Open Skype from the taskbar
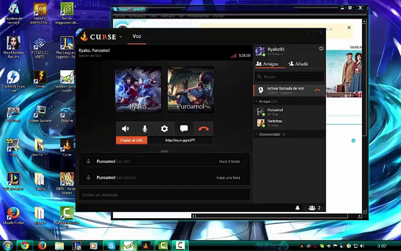401x251 pixels. [x=111, y=246]
